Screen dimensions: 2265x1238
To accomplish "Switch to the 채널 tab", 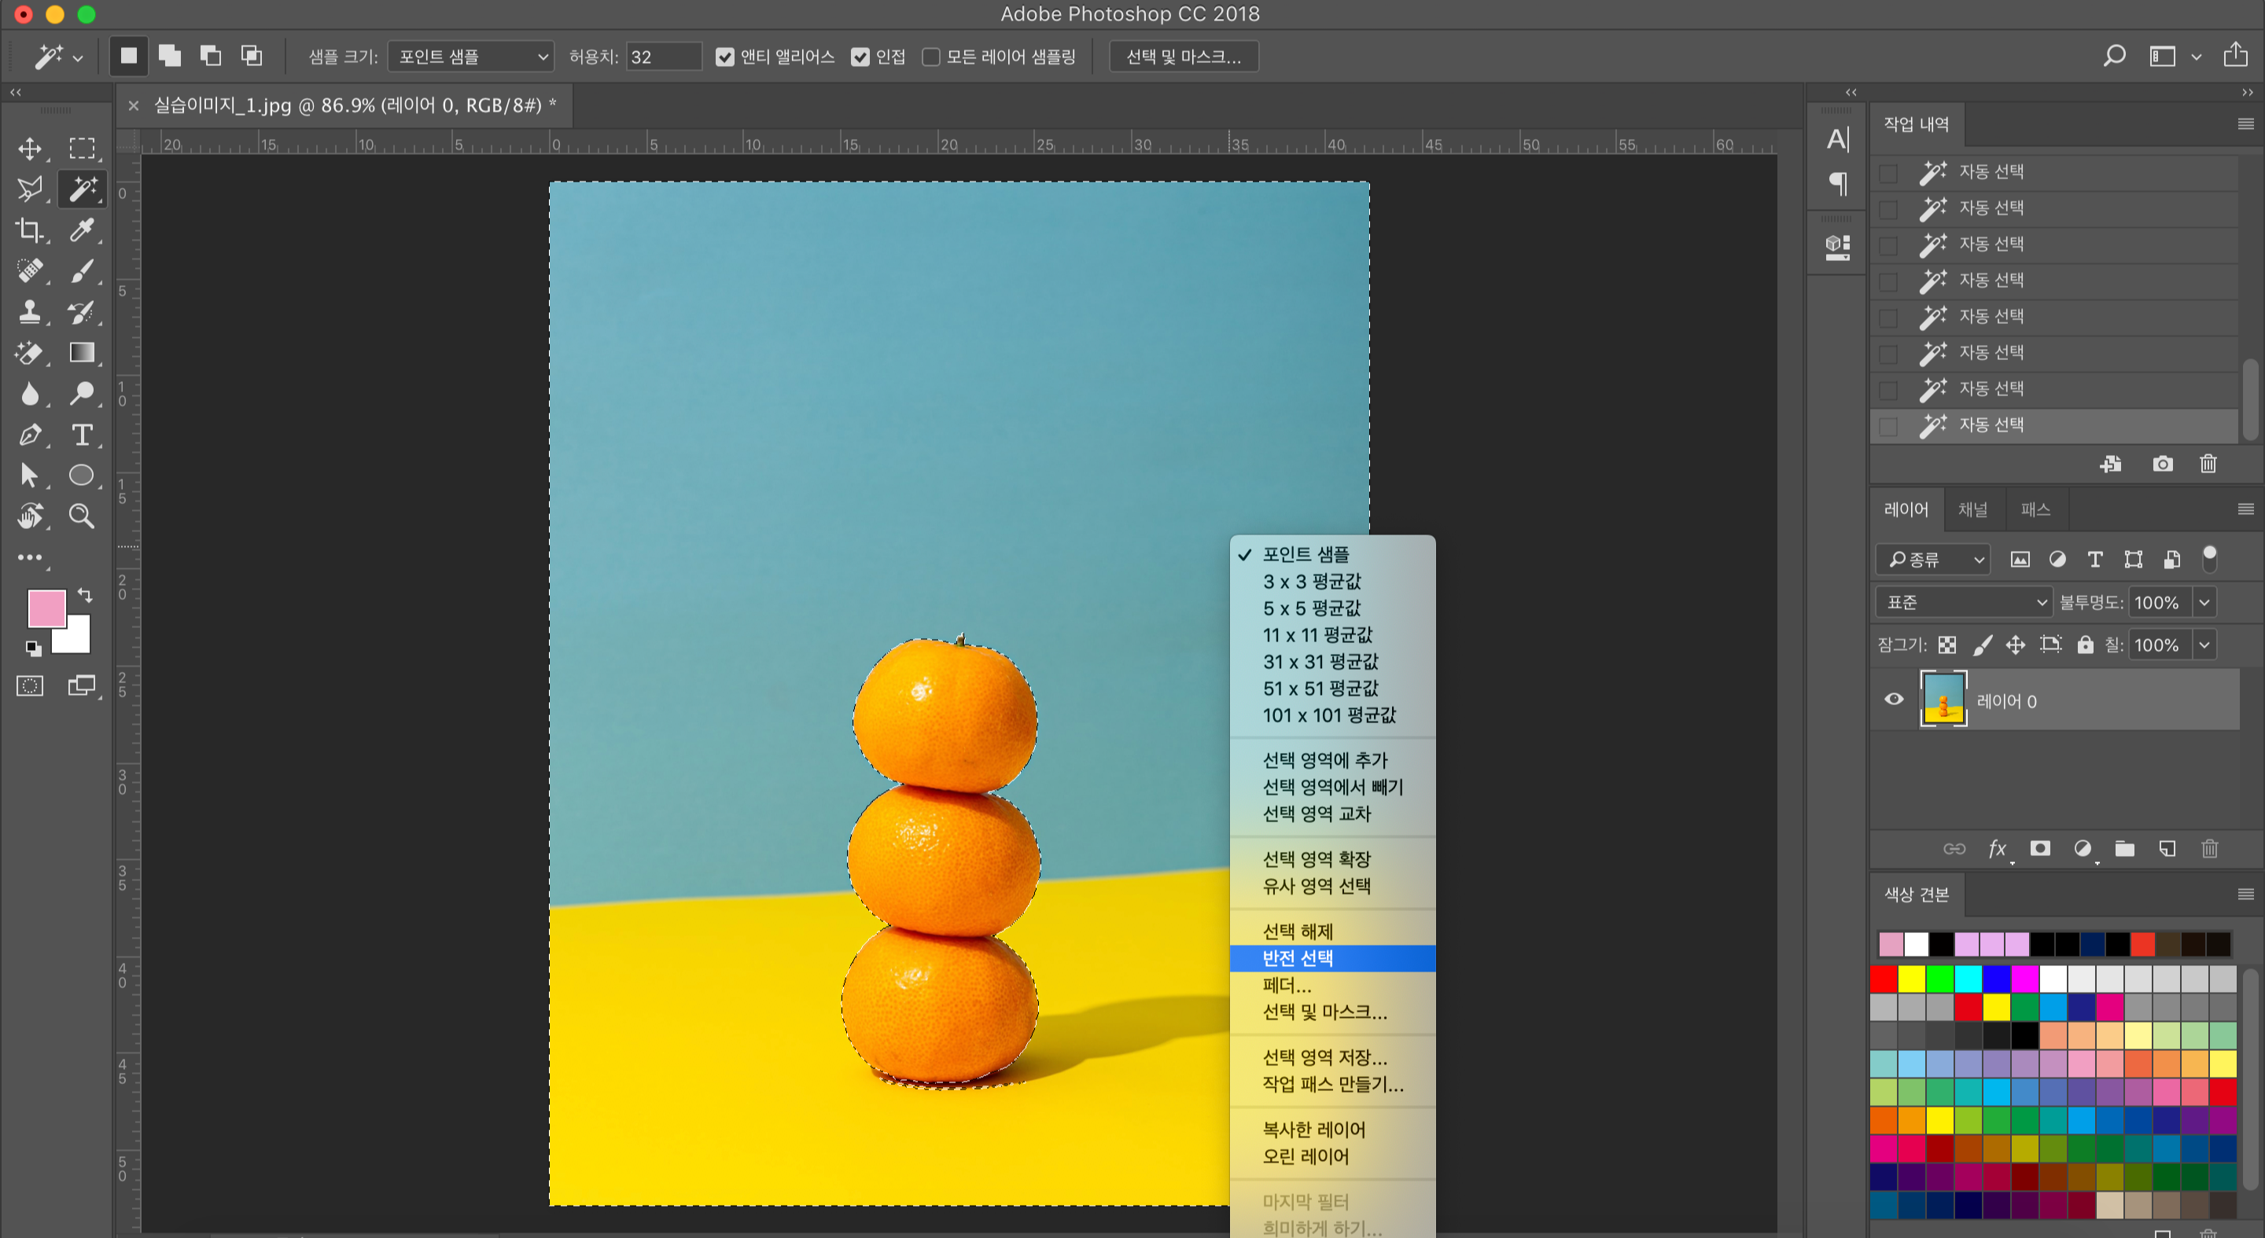I will pyautogui.click(x=1972, y=509).
